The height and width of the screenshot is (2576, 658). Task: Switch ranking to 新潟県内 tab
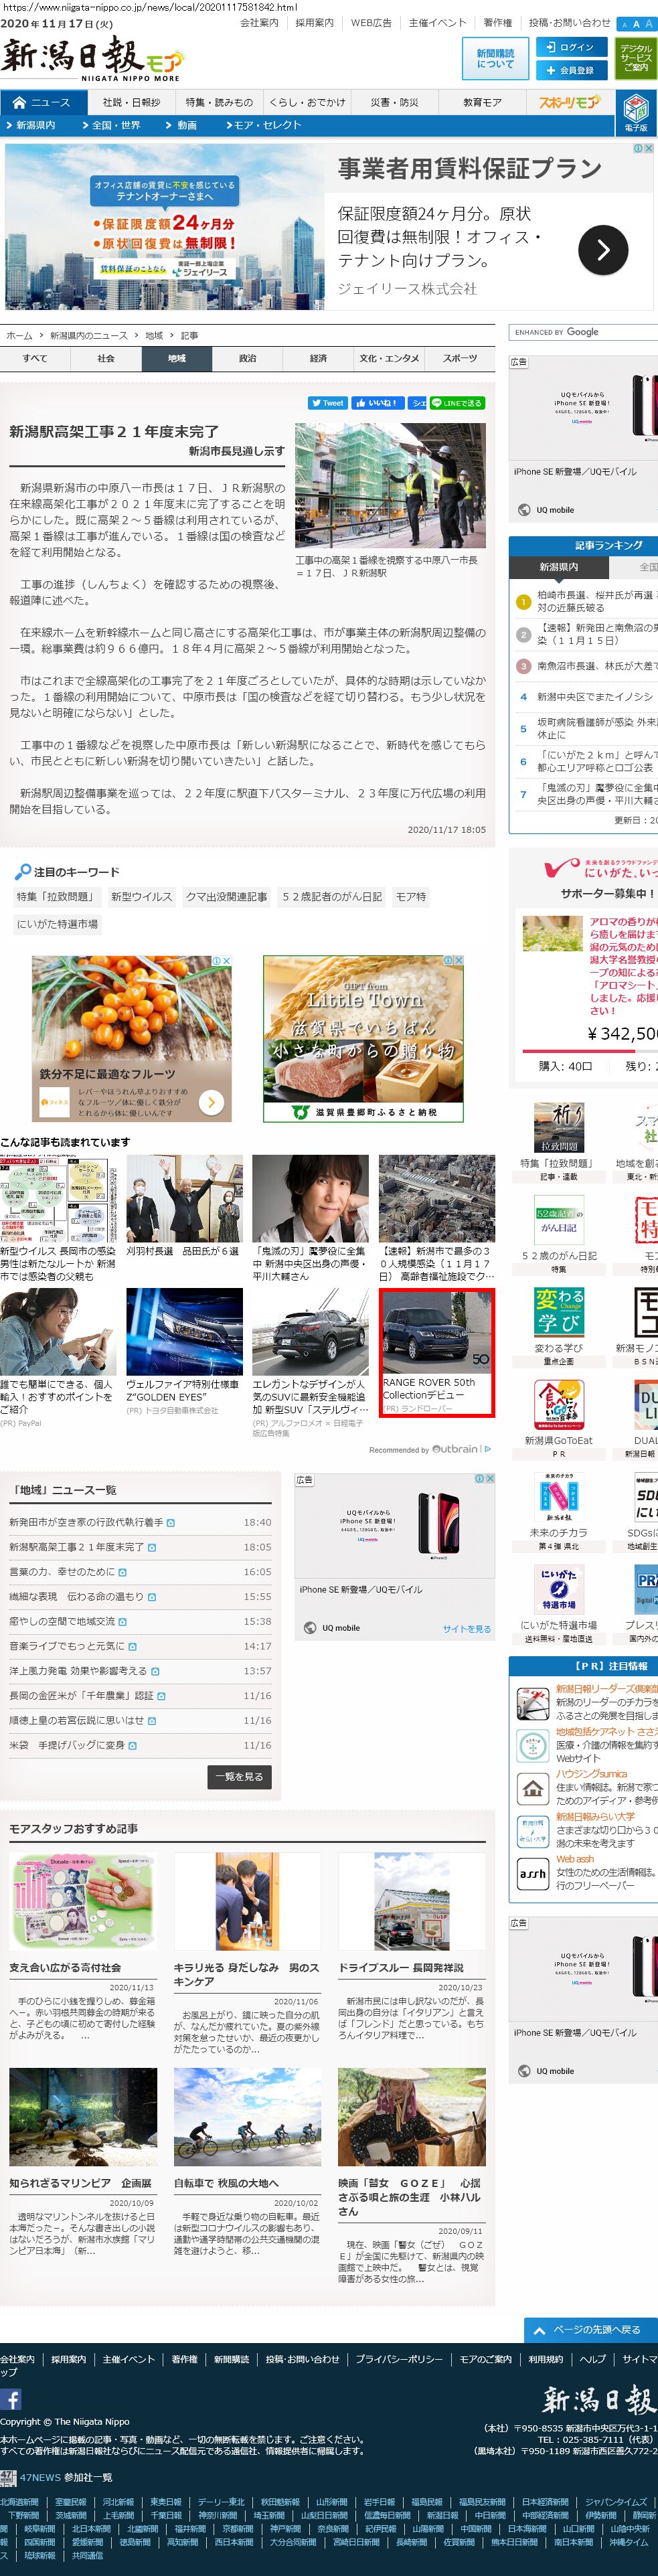tap(558, 566)
